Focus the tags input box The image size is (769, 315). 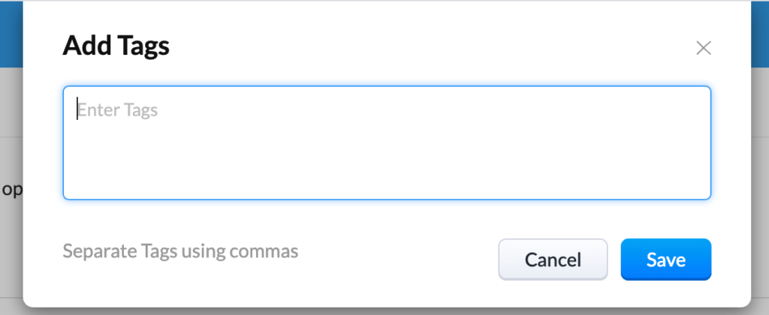[387, 142]
